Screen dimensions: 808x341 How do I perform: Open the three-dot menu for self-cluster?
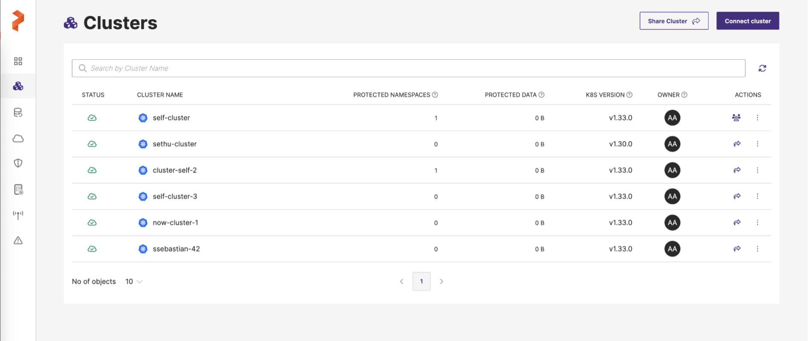757,118
